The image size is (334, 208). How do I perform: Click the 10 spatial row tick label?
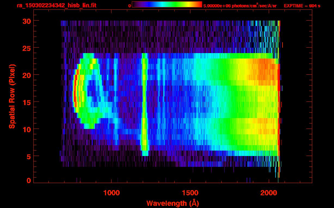pyautogui.click(x=26, y=129)
